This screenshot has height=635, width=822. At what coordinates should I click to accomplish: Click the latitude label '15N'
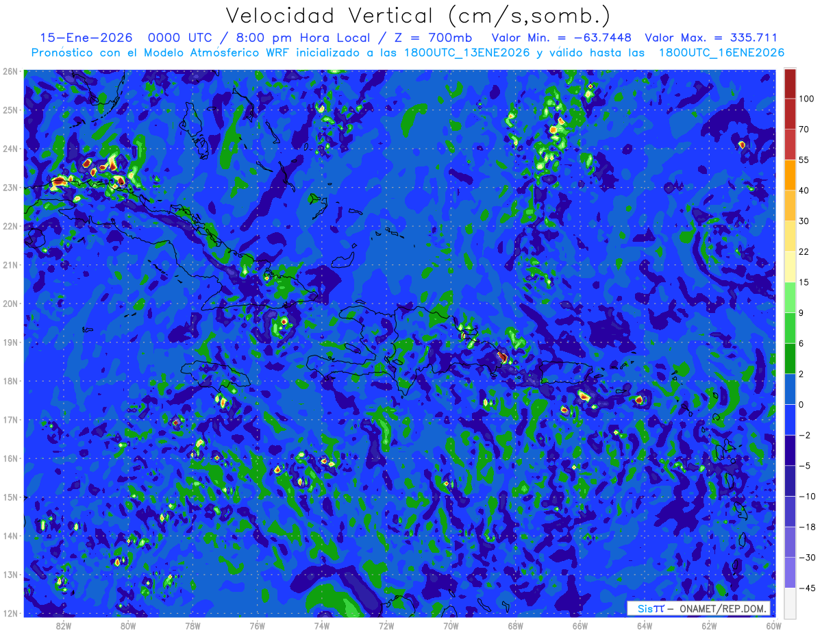point(10,497)
